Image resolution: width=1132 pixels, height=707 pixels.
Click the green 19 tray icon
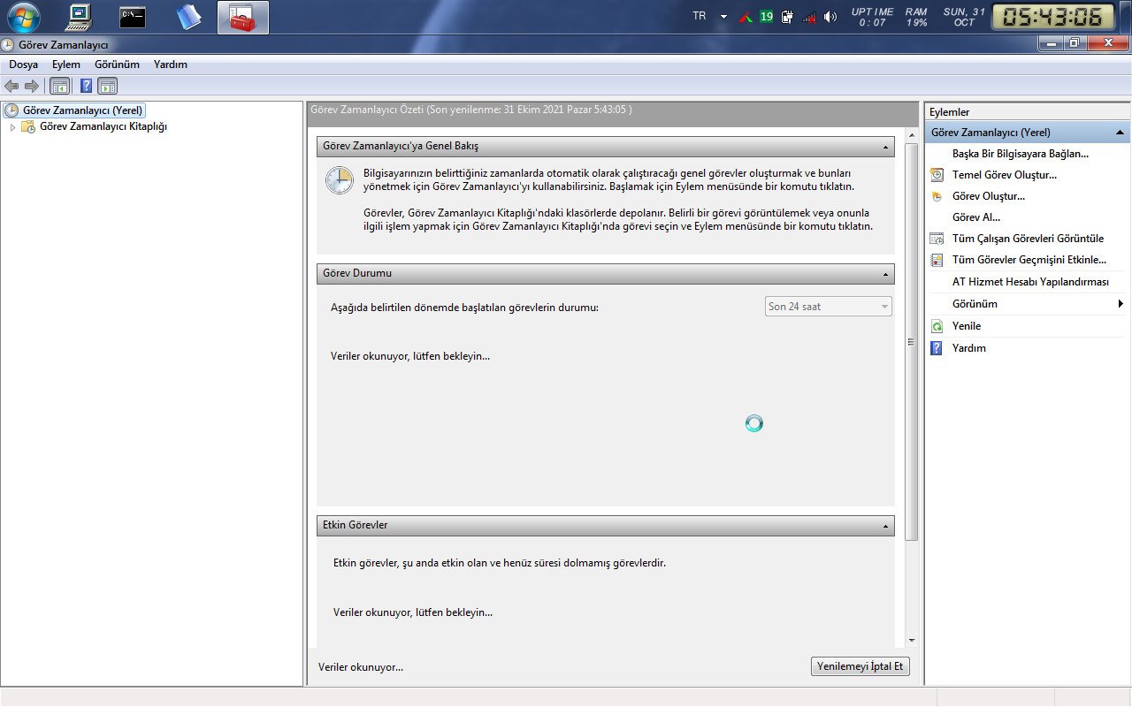[766, 17]
